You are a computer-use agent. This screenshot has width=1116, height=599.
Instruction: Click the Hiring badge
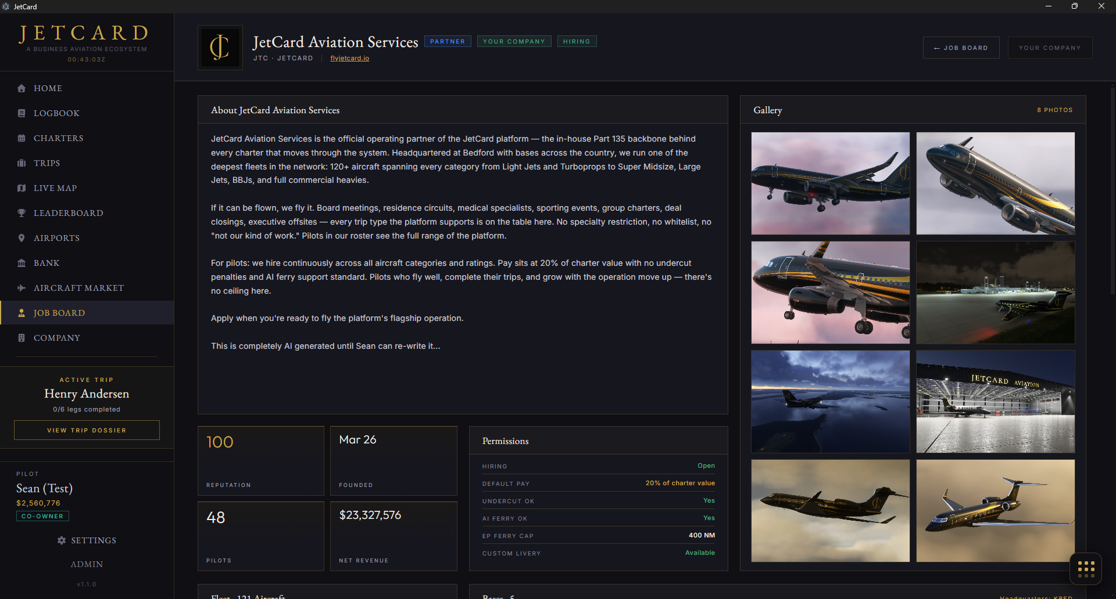577,42
